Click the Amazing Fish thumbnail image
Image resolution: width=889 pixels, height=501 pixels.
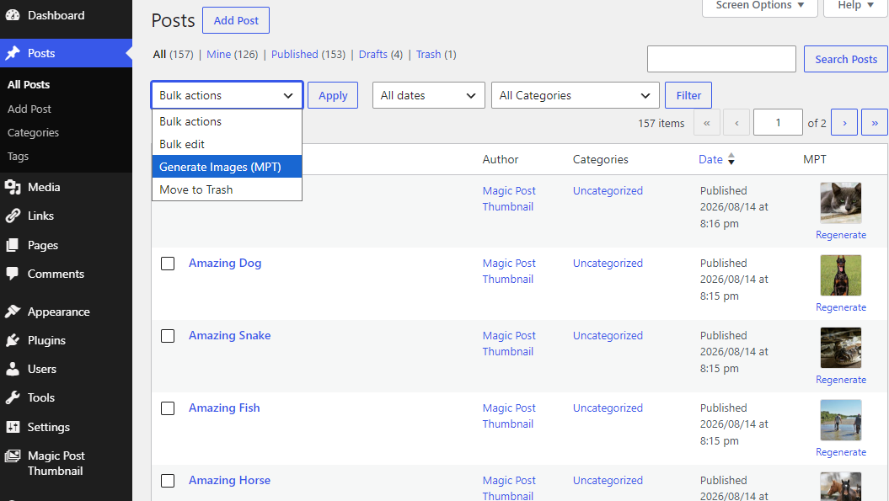pyautogui.click(x=841, y=420)
